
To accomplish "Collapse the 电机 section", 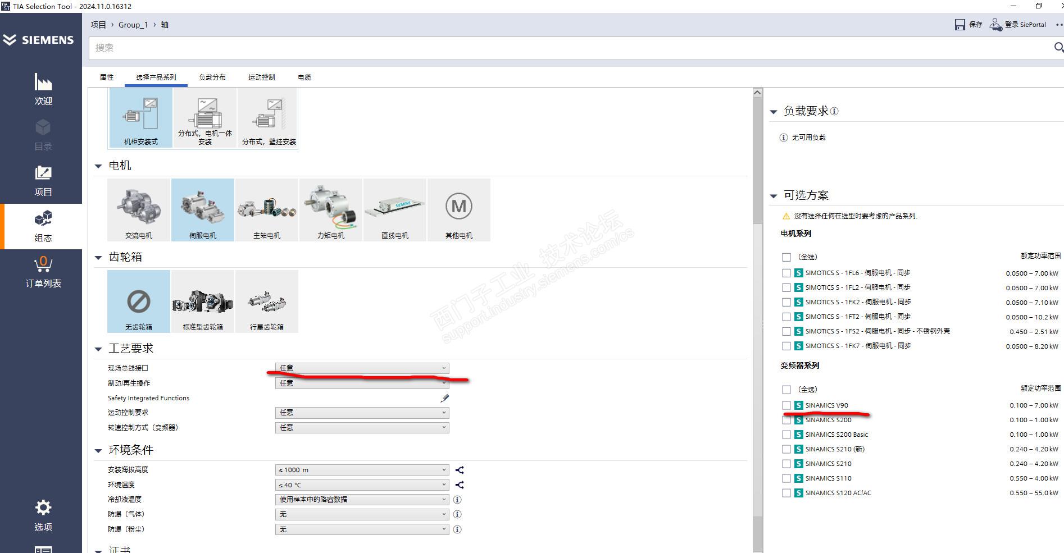I will pyautogui.click(x=98, y=166).
